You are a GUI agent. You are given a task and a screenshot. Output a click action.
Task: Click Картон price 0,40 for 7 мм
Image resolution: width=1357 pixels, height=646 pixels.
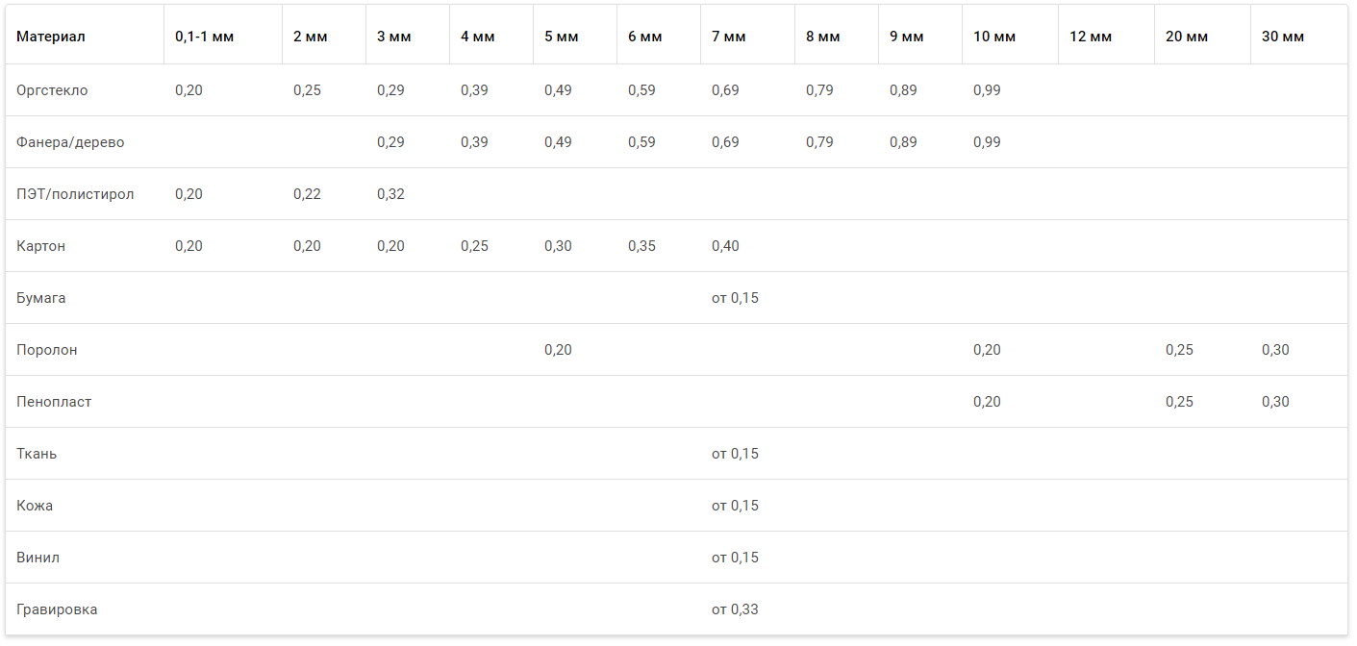[725, 246]
